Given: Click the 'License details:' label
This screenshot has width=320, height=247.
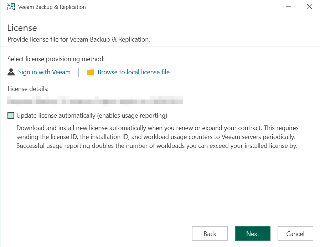Looking at the screenshot, I should [28, 89].
